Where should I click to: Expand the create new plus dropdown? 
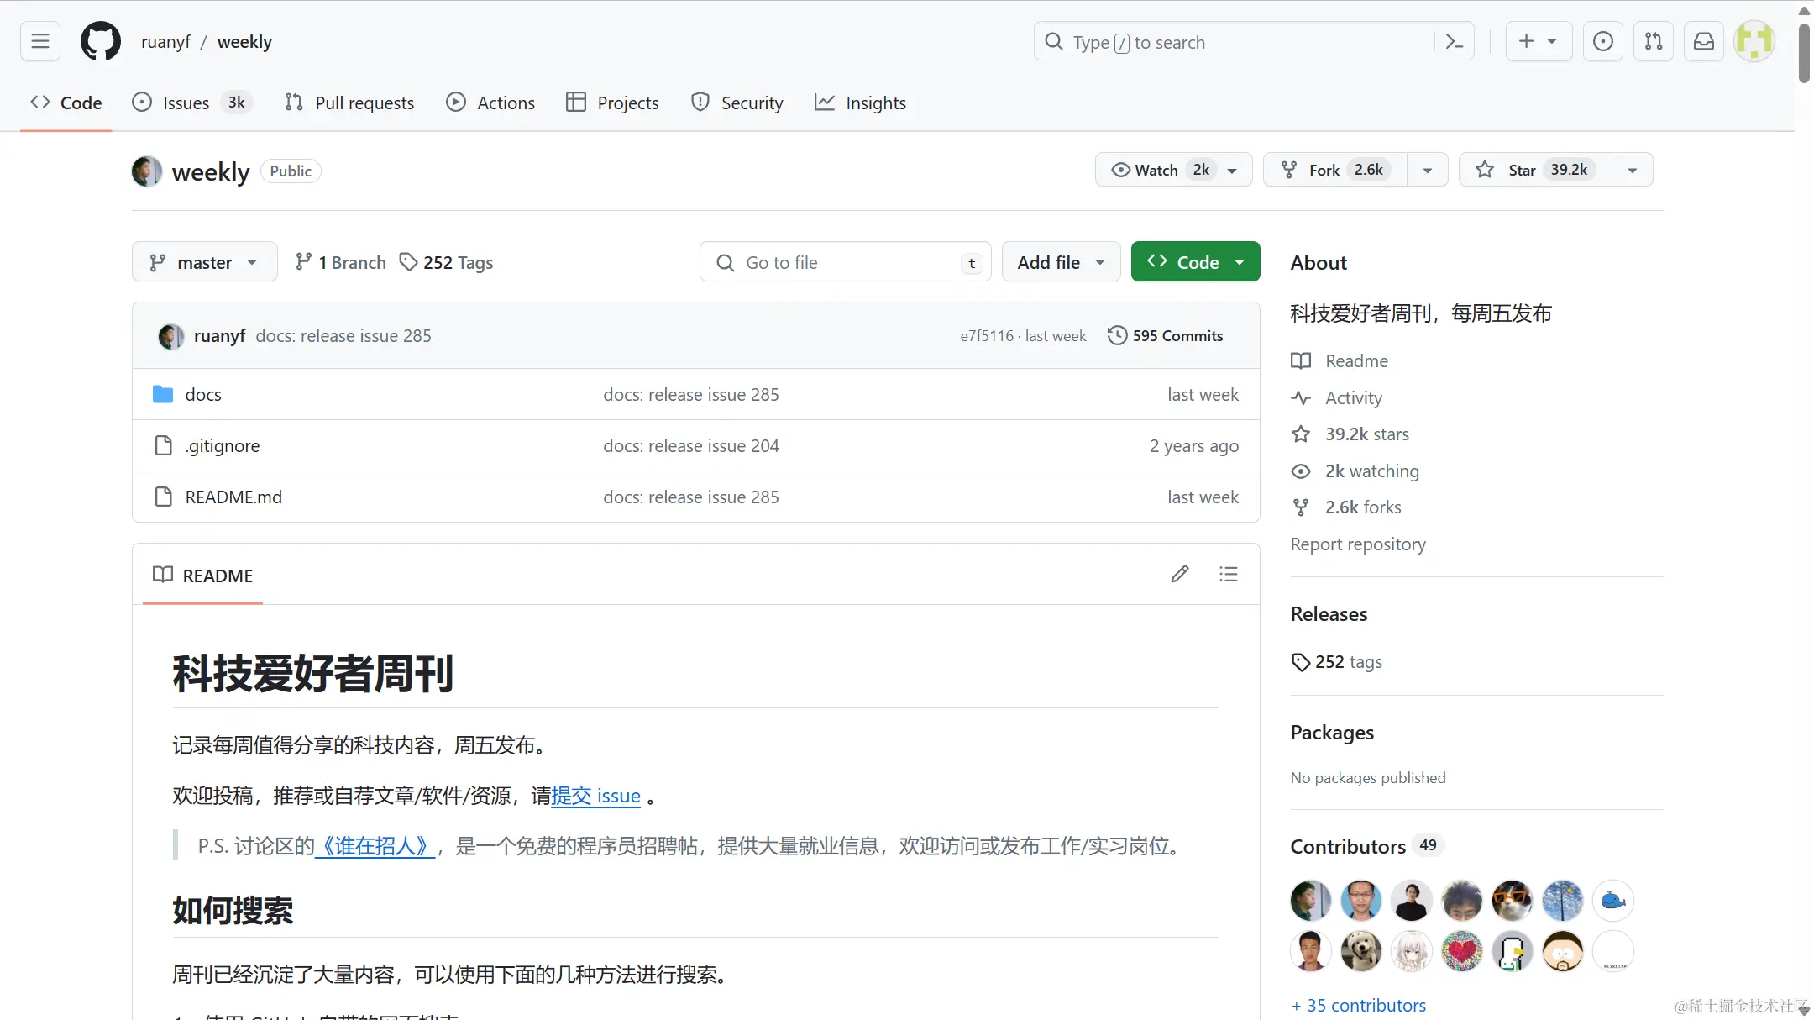pos(1538,41)
